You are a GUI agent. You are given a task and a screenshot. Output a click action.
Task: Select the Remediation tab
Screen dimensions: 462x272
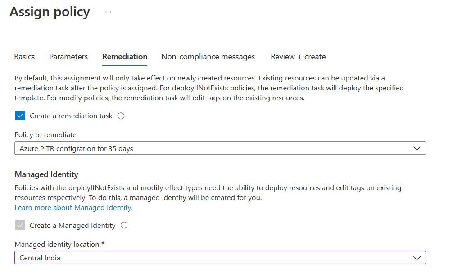[x=125, y=57]
